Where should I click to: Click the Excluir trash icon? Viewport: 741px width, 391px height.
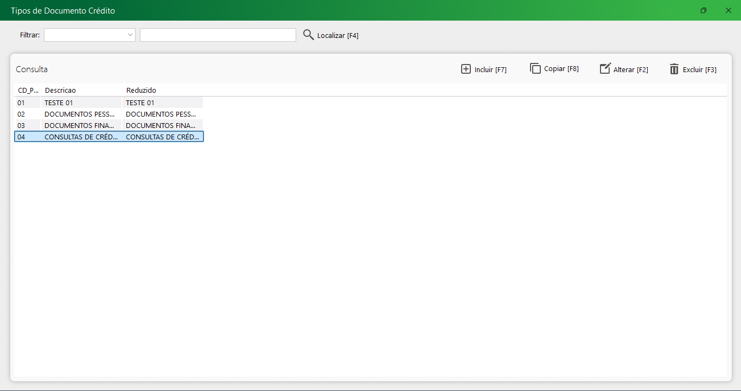pyautogui.click(x=674, y=69)
